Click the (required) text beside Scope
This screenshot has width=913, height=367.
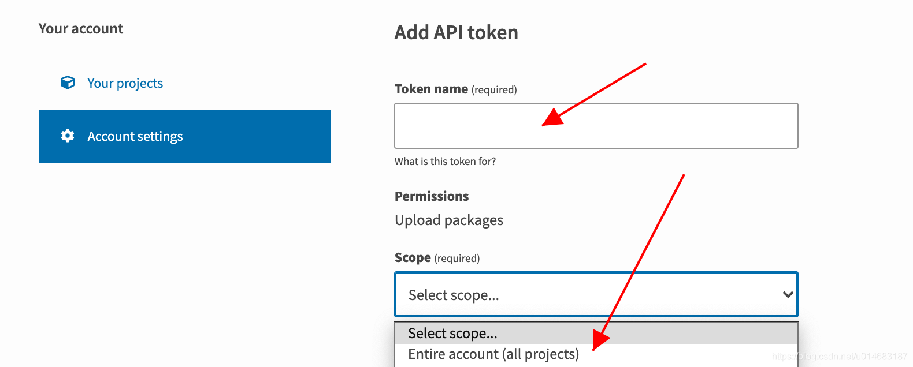pos(457,259)
